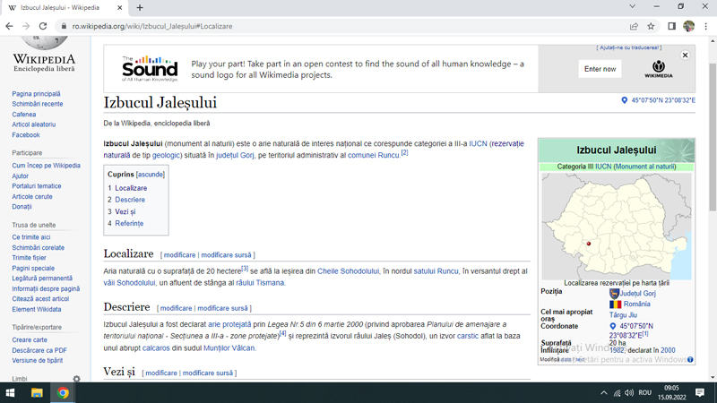717x403 pixels.
Task: Show hidden system tray icons chevron
Action: tap(603, 392)
